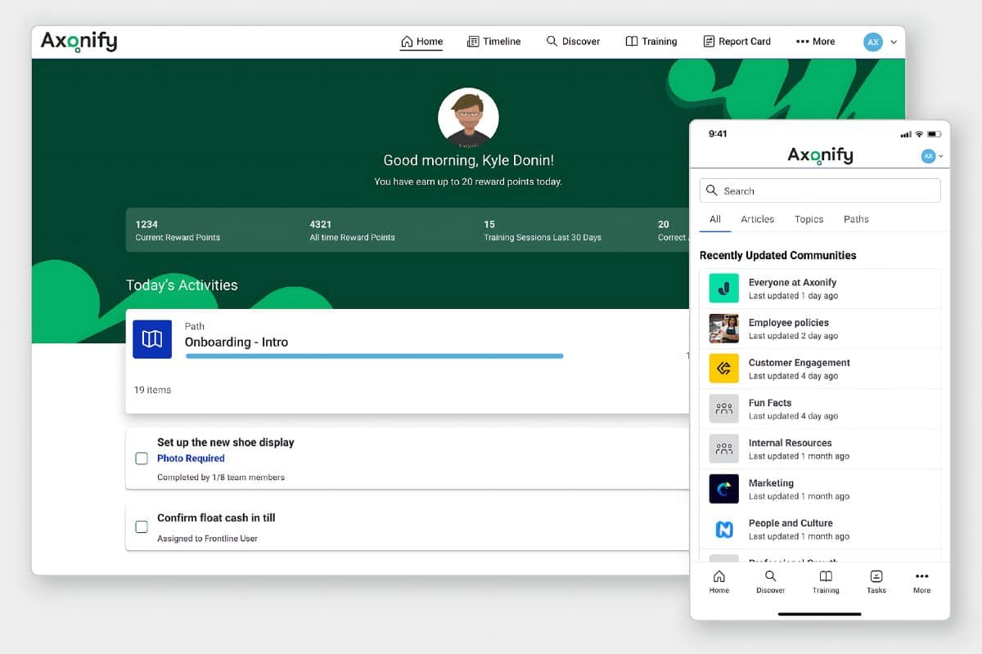Click the mobile AX avatar icon
The height and width of the screenshot is (654, 982).
point(928,156)
